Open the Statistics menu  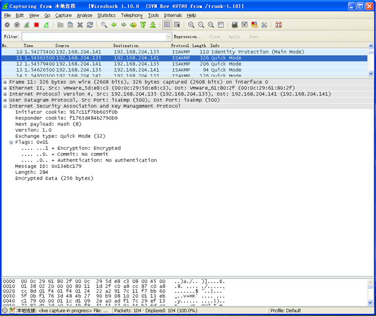pos(106,15)
